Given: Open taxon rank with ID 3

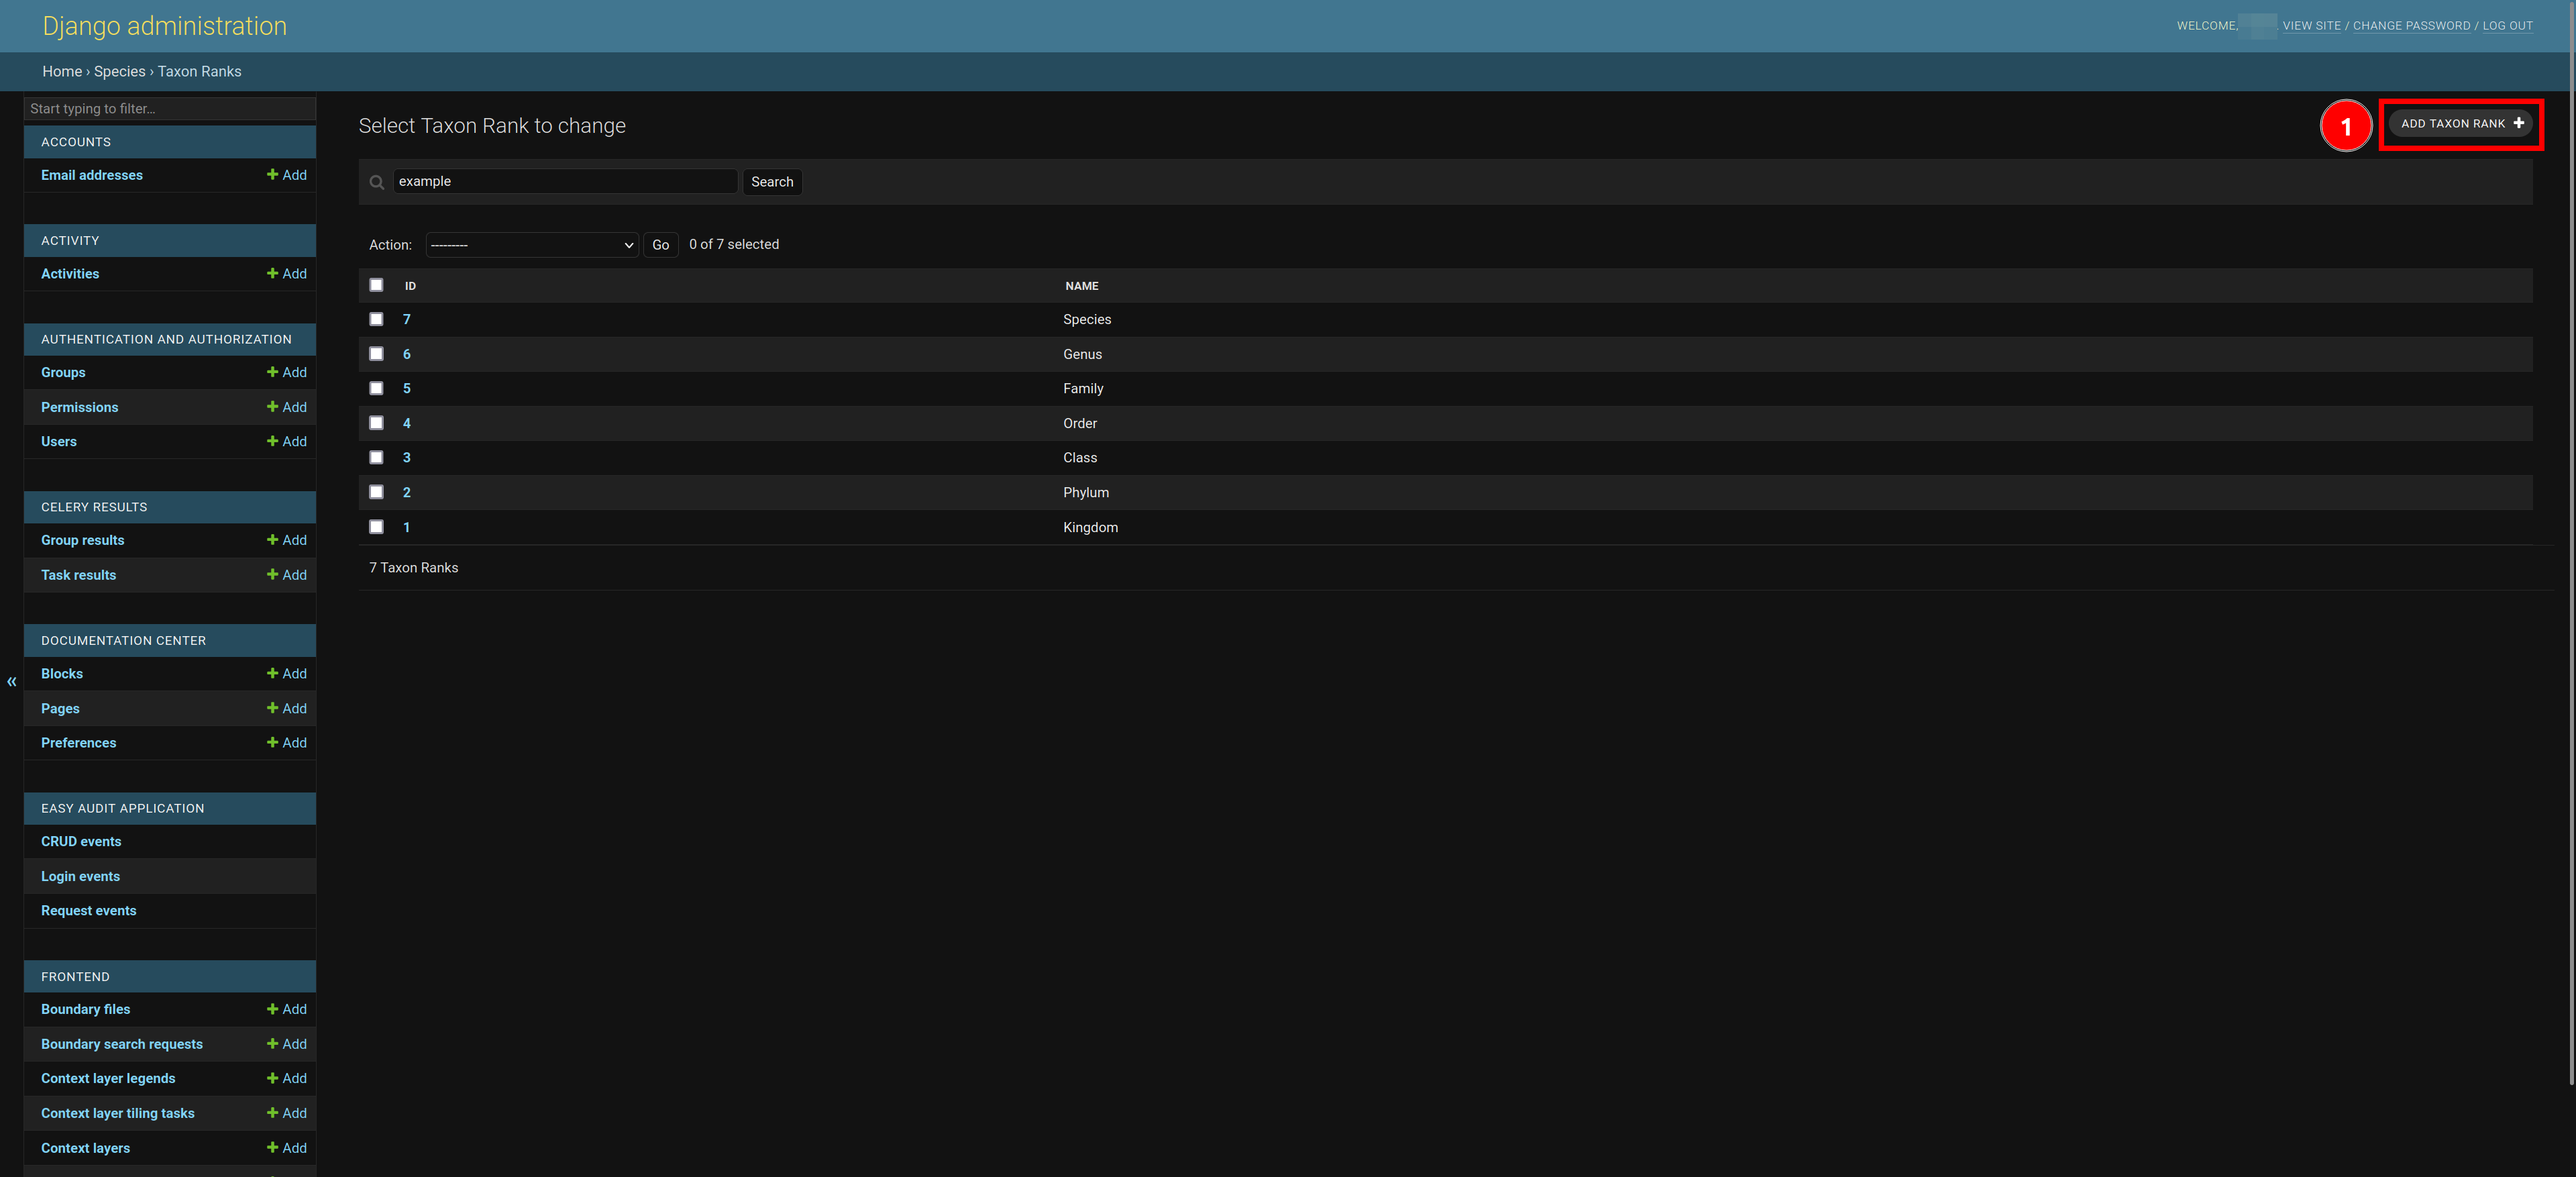Looking at the screenshot, I should pos(406,458).
